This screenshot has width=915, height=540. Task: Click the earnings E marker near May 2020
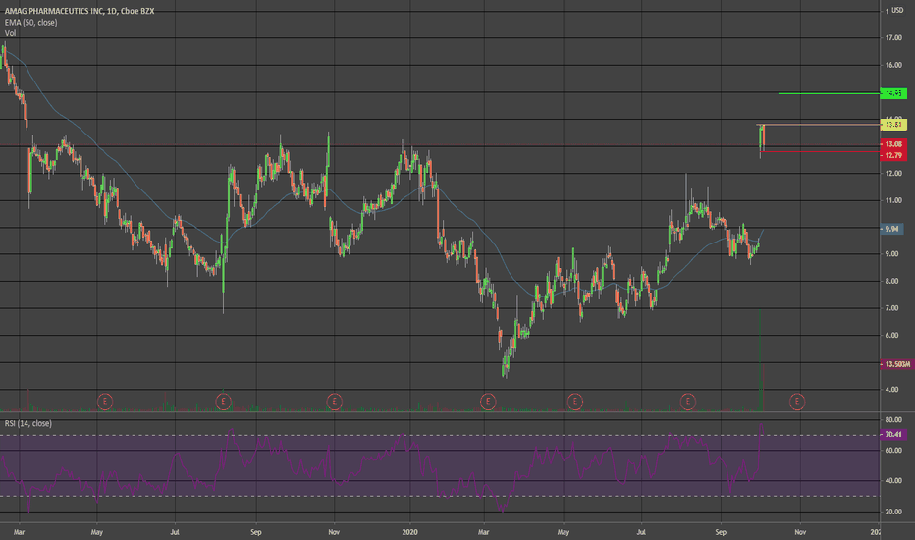pos(574,401)
